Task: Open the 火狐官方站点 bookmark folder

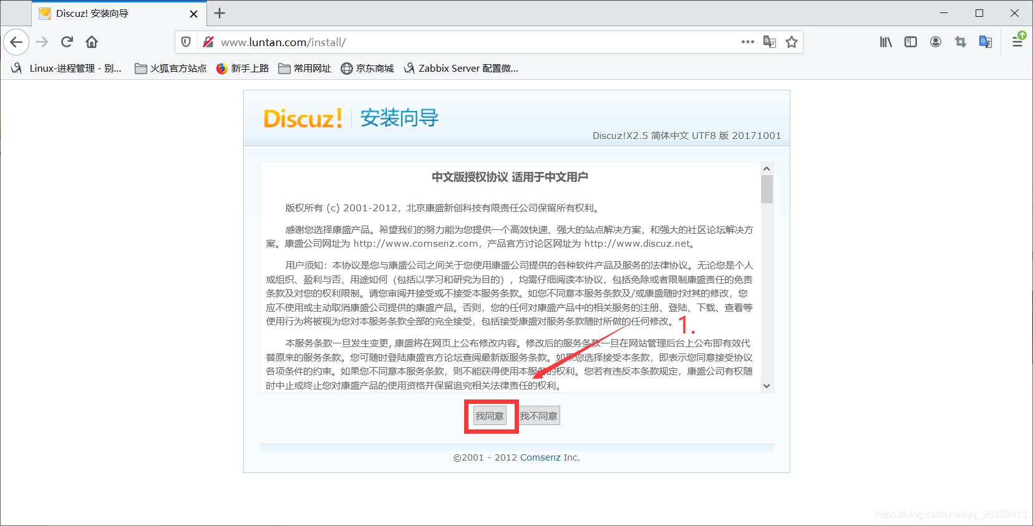Action: tap(171, 69)
